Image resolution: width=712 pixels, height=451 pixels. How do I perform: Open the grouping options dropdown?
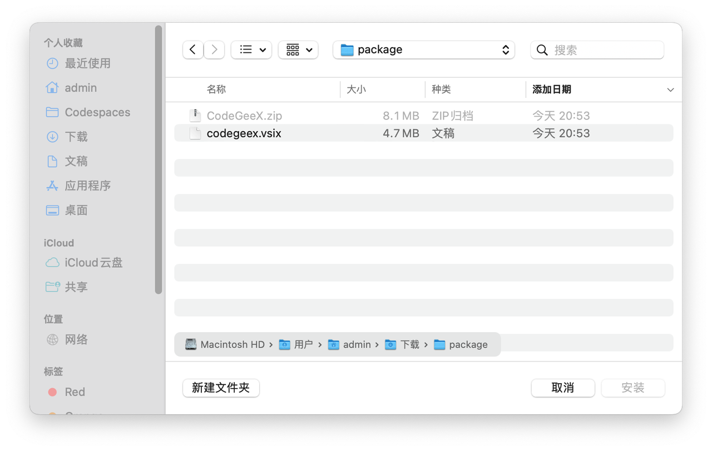pyautogui.click(x=298, y=49)
